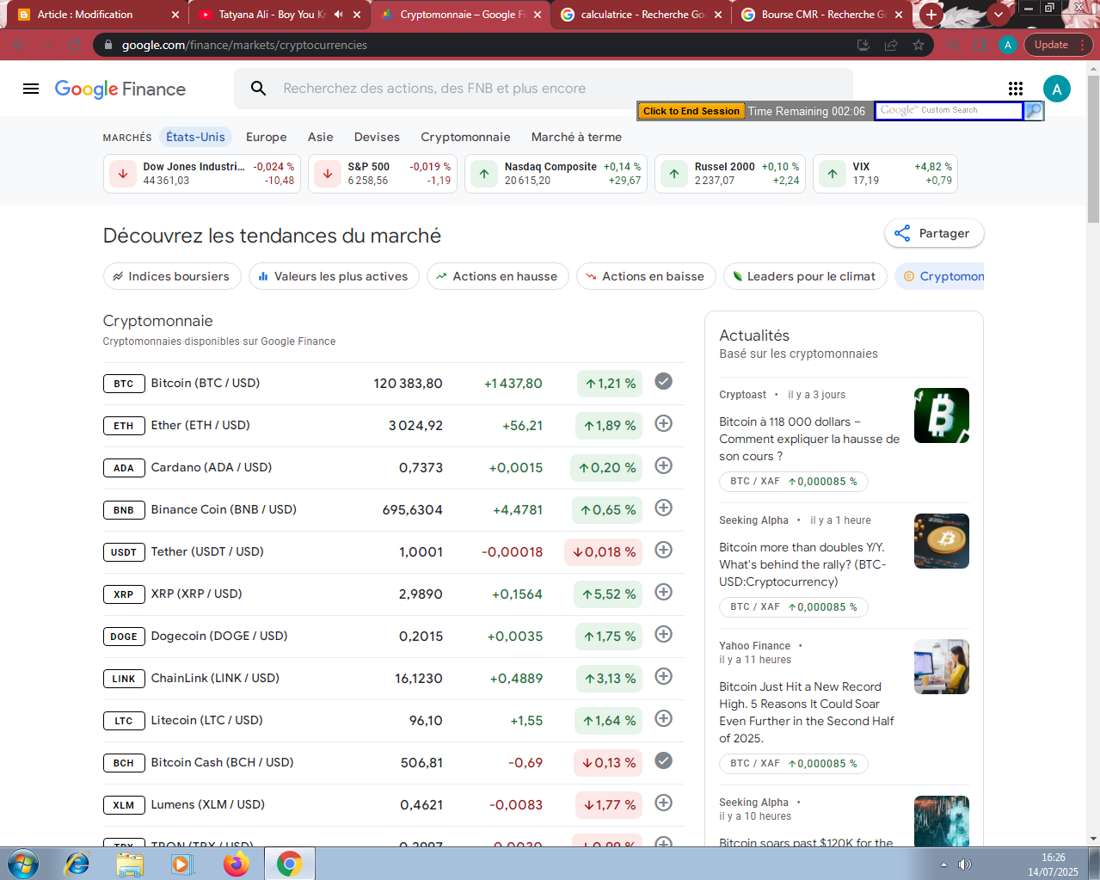Click the Windows Start button
The image size is (1100, 880).
[x=22, y=864]
